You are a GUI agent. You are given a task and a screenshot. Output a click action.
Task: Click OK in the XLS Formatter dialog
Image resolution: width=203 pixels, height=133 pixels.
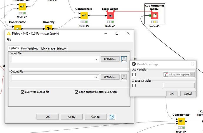tap(47, 117)
